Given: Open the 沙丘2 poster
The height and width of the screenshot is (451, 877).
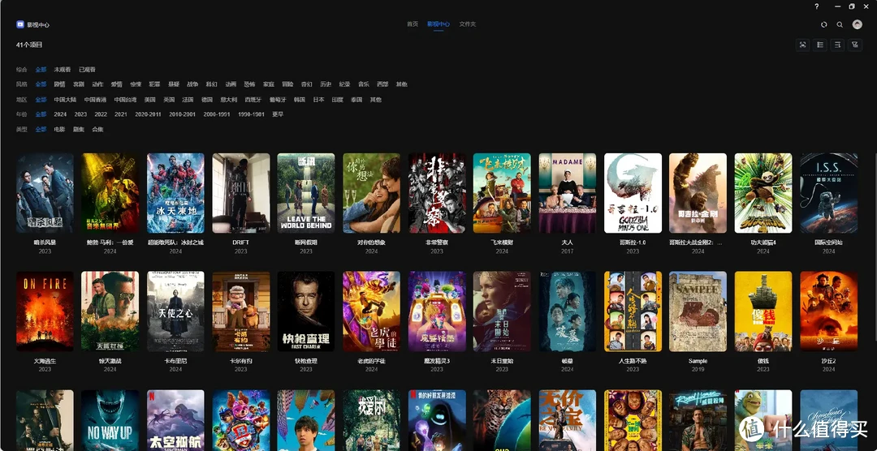Looking at the screenshot, I should pos(829,311).
